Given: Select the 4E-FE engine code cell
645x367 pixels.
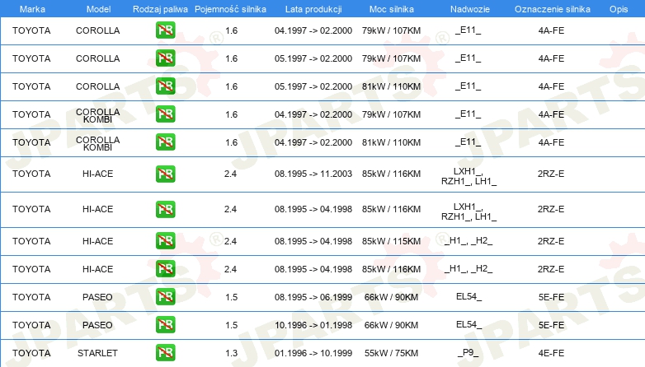Looking at the screenshot, I should pyautogui.click(x=551, y=353).
